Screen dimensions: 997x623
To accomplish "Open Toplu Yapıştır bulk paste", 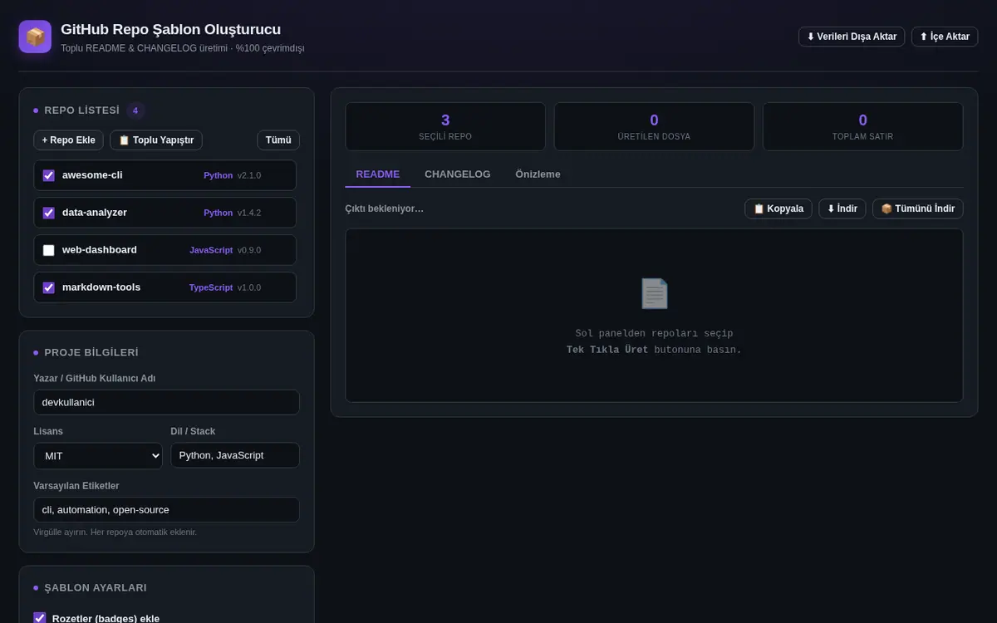I will [156, 140].
